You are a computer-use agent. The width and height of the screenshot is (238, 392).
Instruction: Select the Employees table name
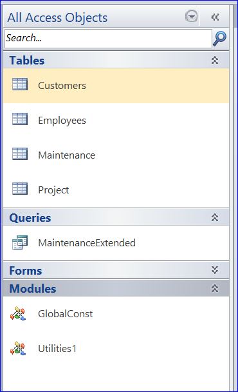point(62,121)
